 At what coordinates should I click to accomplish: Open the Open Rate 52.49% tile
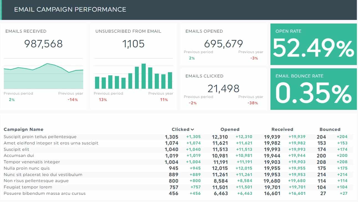(313, 44)
